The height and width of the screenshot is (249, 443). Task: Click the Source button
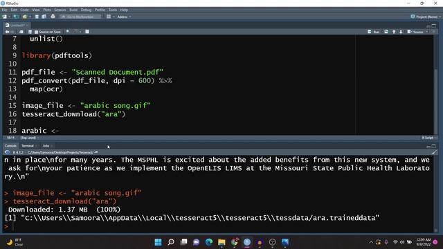click(x=415, y=32)
